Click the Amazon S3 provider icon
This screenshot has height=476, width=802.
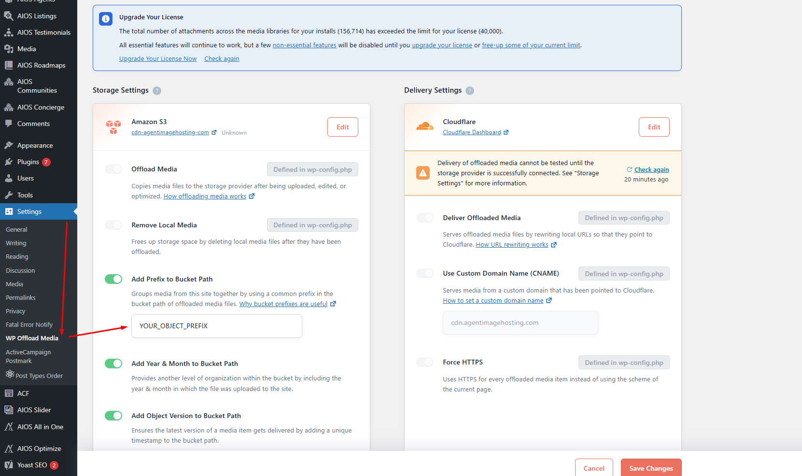[113, 127]
